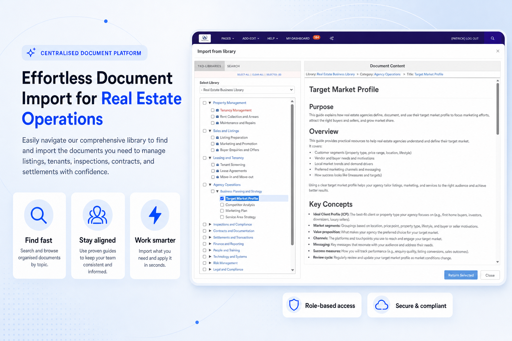The width and height of the screenshot is (512, 341).
Task: Click the Close button in dialog footer
Action: (x=490, y=275)
